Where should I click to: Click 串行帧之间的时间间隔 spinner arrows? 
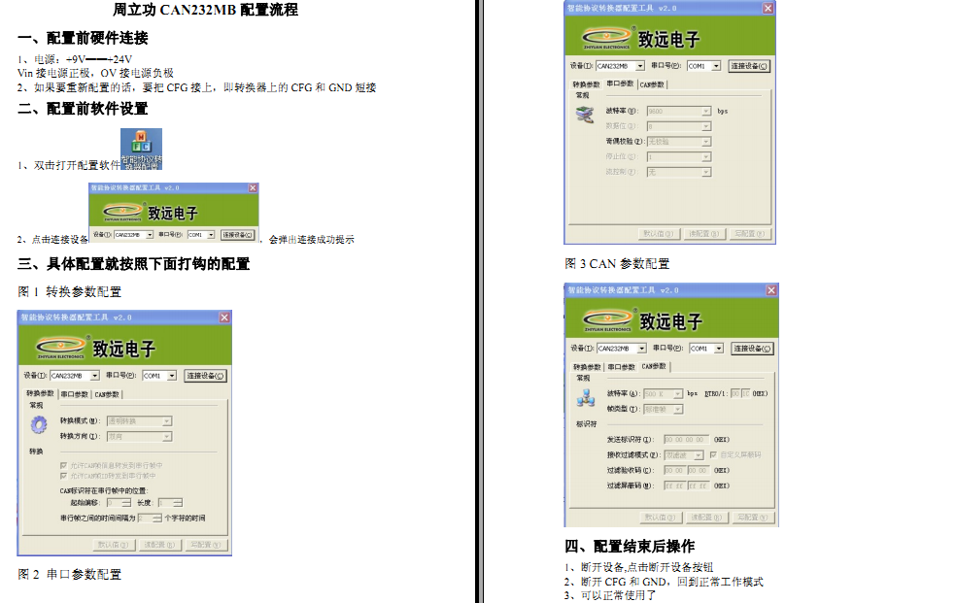pos(156,519)
